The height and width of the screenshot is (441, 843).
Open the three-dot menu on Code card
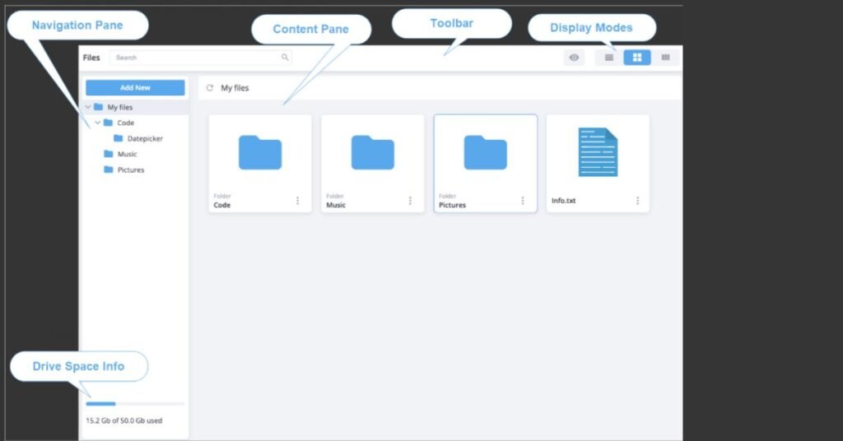297,201
